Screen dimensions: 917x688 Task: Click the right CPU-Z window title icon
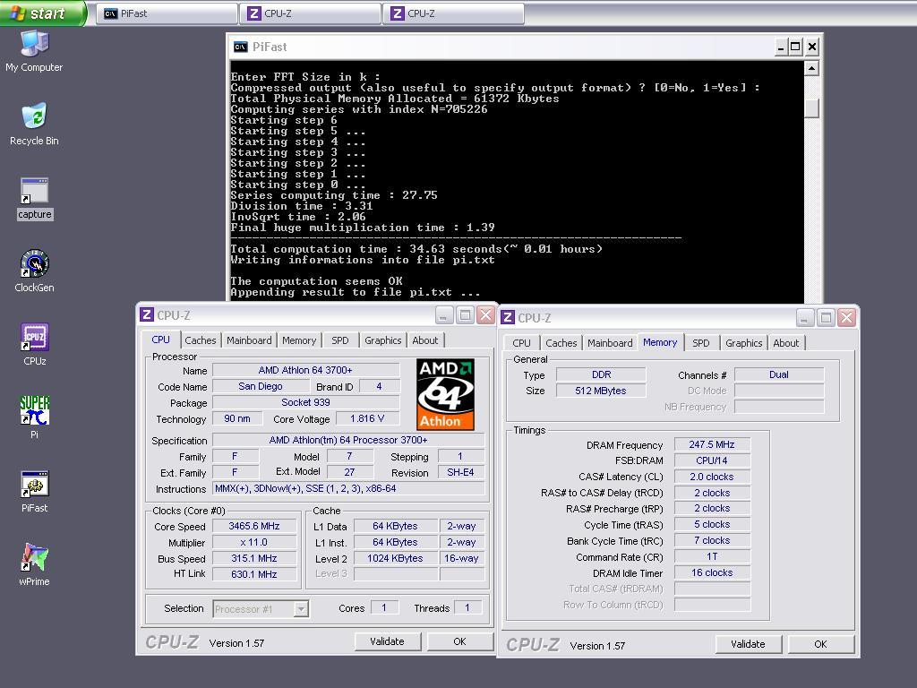tap(508, 318)
